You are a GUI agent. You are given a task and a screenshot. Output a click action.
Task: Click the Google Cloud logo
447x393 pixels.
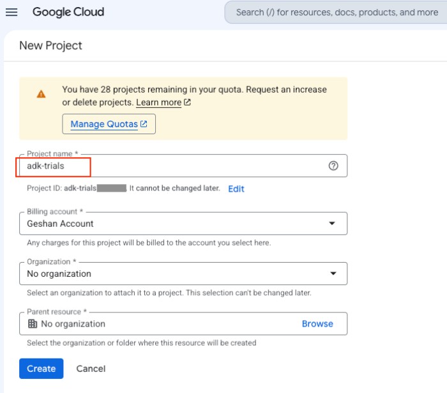click(x=68, y=12)
